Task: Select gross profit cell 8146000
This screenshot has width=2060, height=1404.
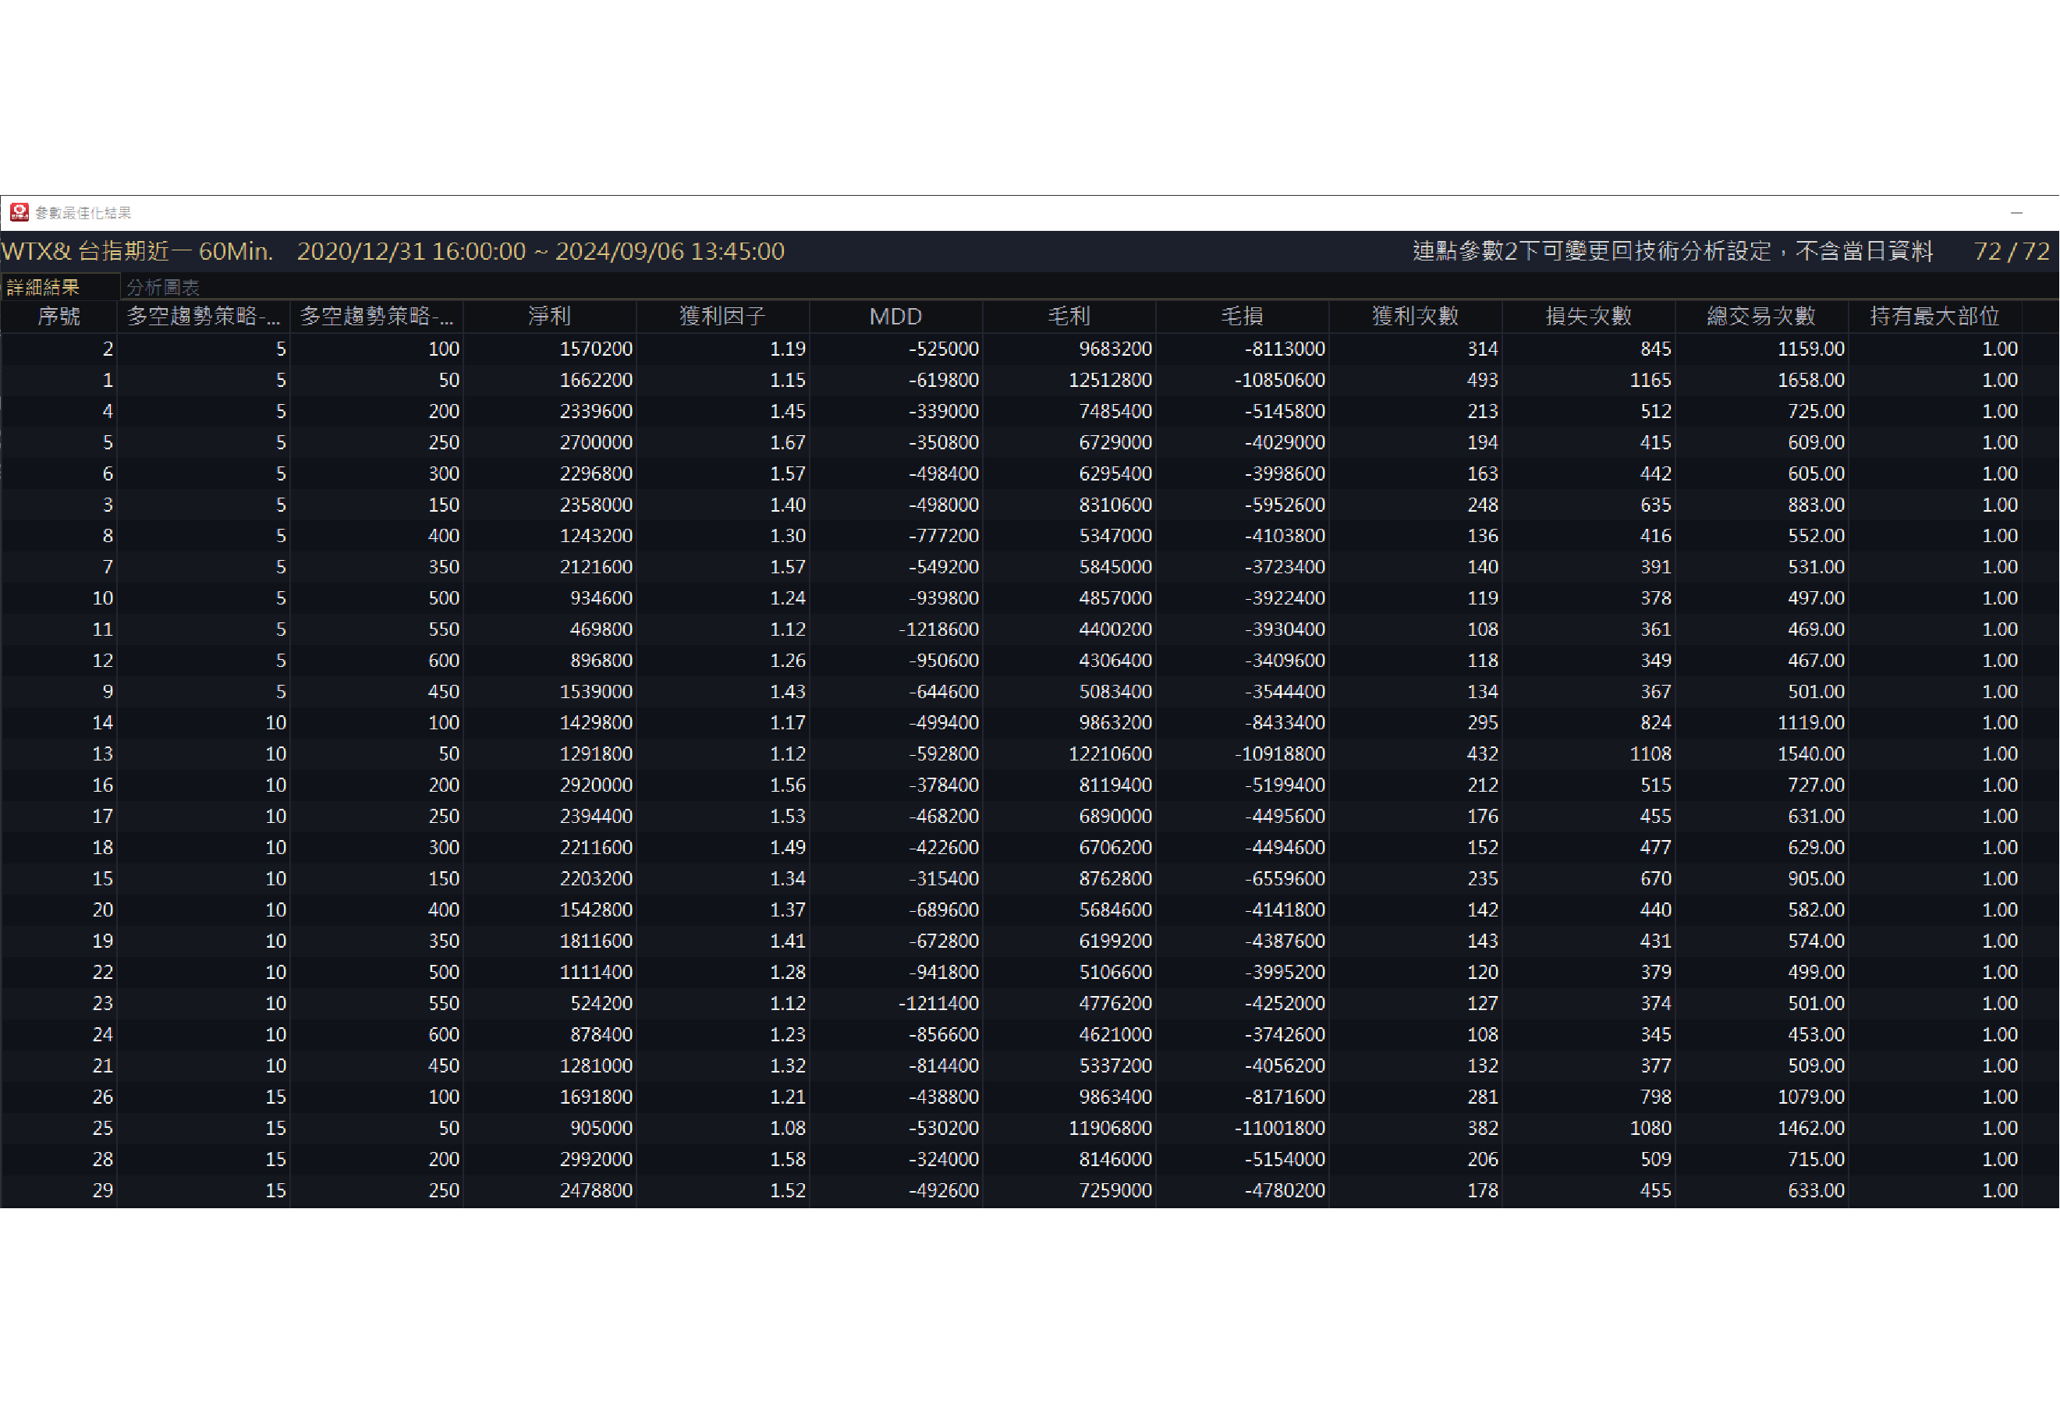Action: [1115, 1159]
